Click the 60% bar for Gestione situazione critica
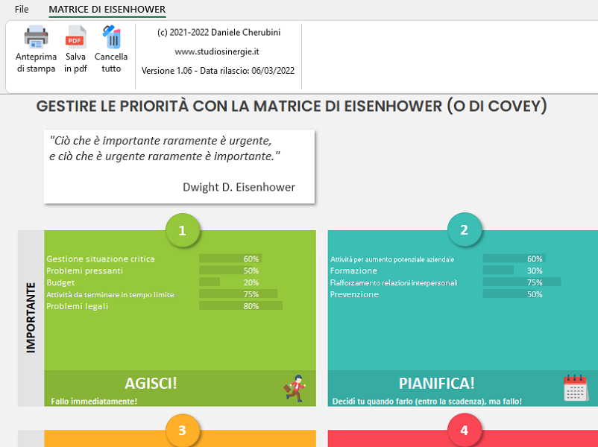The width and height of the screenshot is (598, 447). pos(230,259)
